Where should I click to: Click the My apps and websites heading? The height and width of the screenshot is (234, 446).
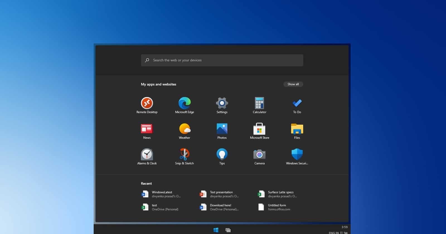[x=159, y=84]
